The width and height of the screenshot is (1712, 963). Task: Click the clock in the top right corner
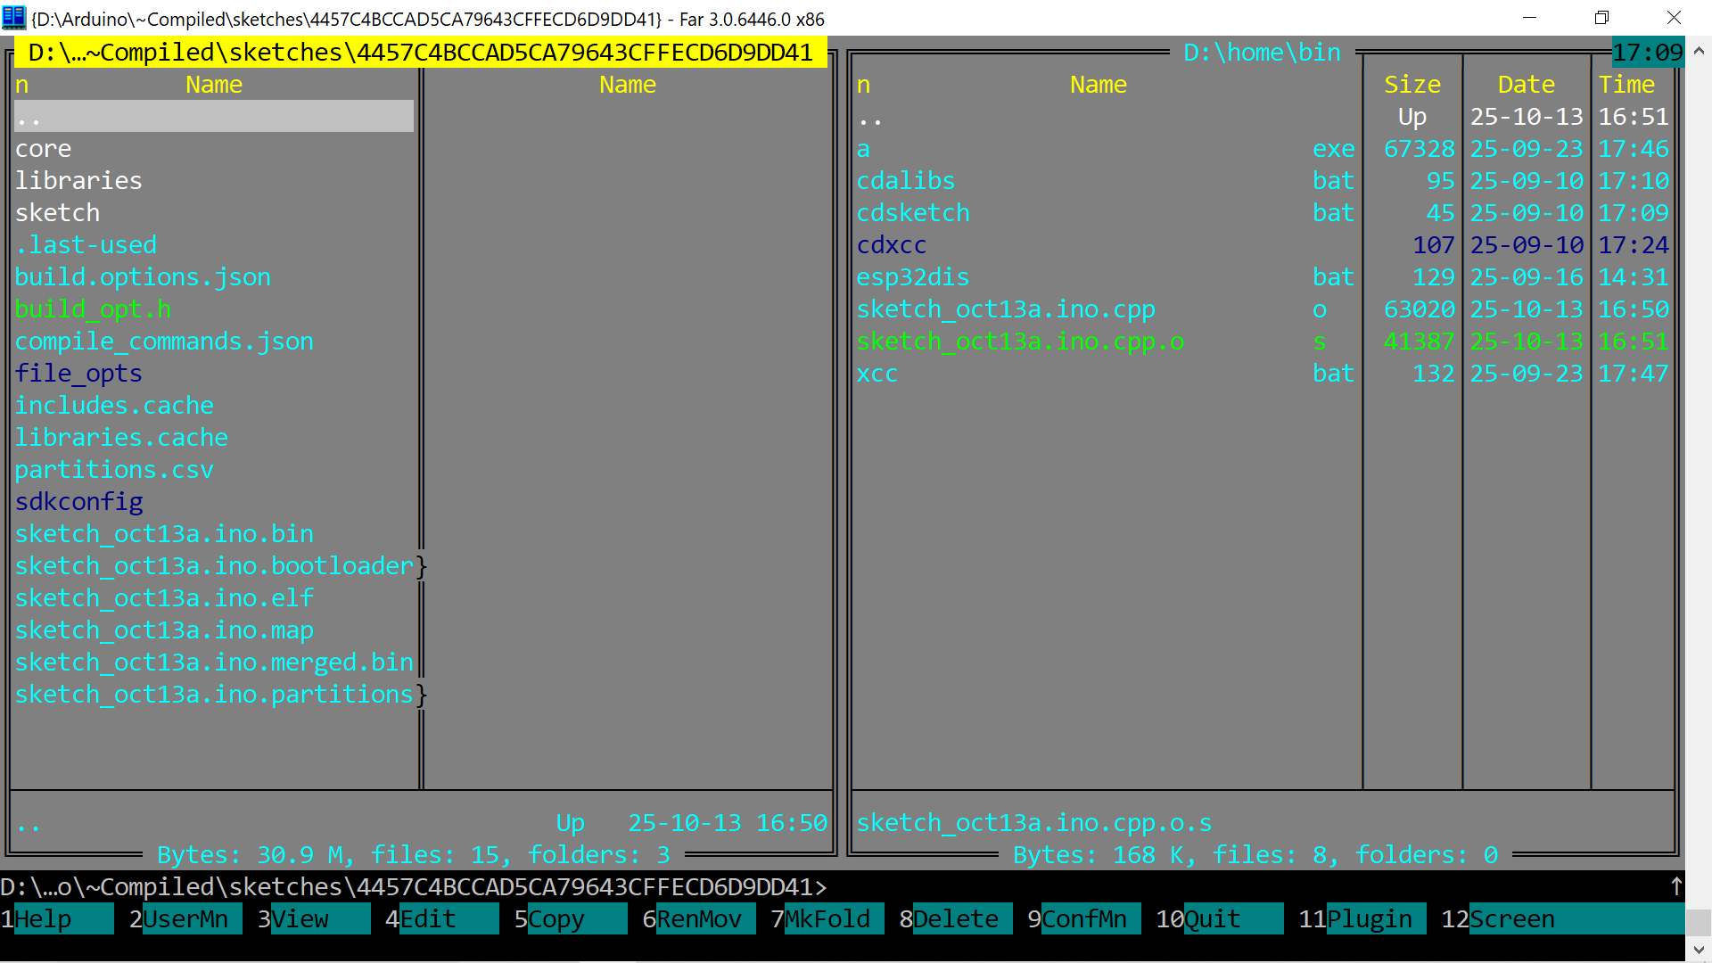point(1647,53)
